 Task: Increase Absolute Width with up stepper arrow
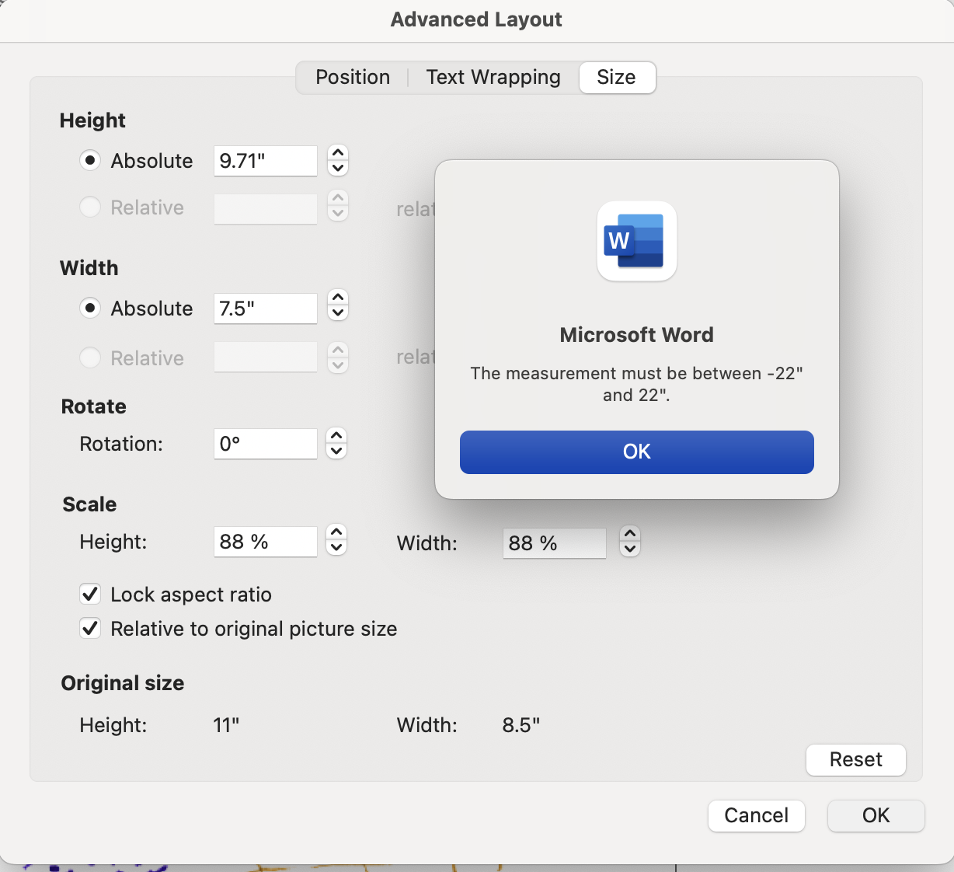coord(338,299)
